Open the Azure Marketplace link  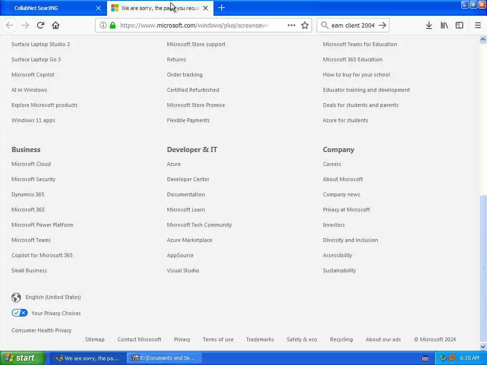189,240
